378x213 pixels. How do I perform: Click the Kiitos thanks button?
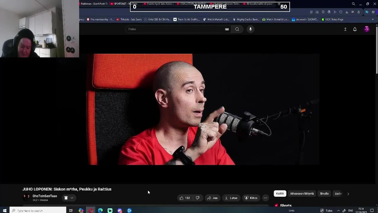click(251, 198)
